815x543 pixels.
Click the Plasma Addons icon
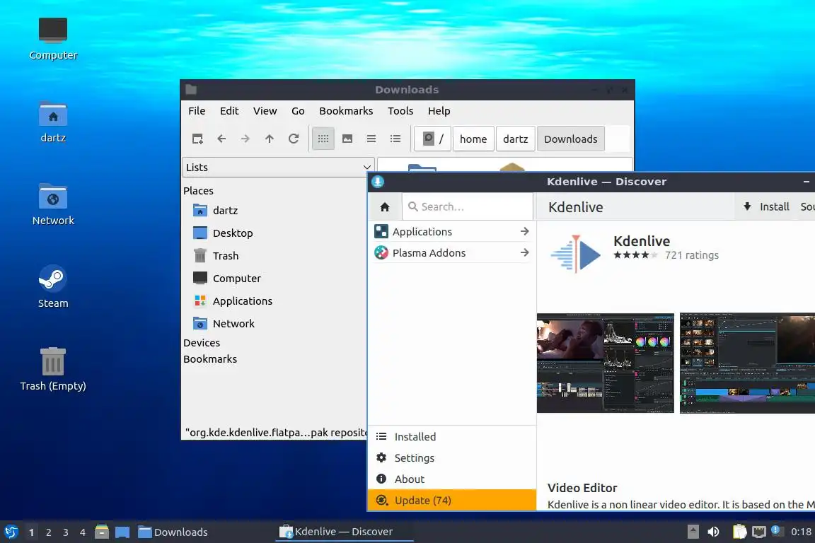click(381, 253)
